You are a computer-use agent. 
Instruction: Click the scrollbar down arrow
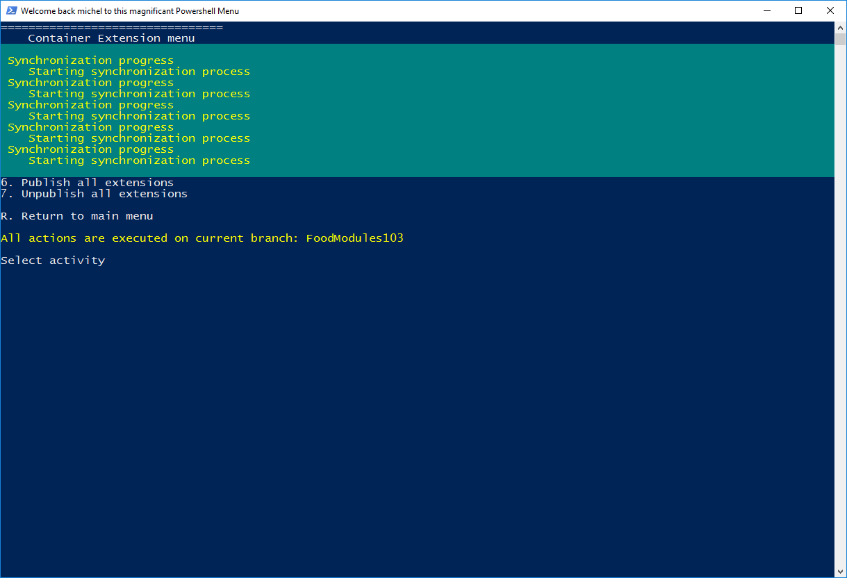pos(841,572)
